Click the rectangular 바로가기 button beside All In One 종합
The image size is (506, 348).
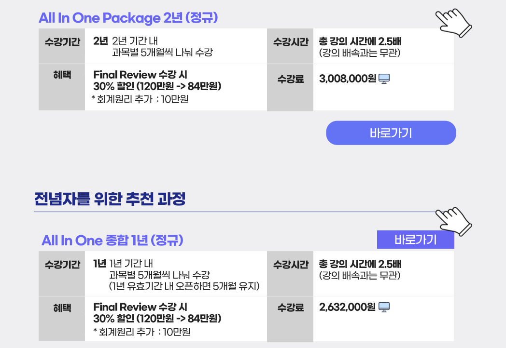415,240
